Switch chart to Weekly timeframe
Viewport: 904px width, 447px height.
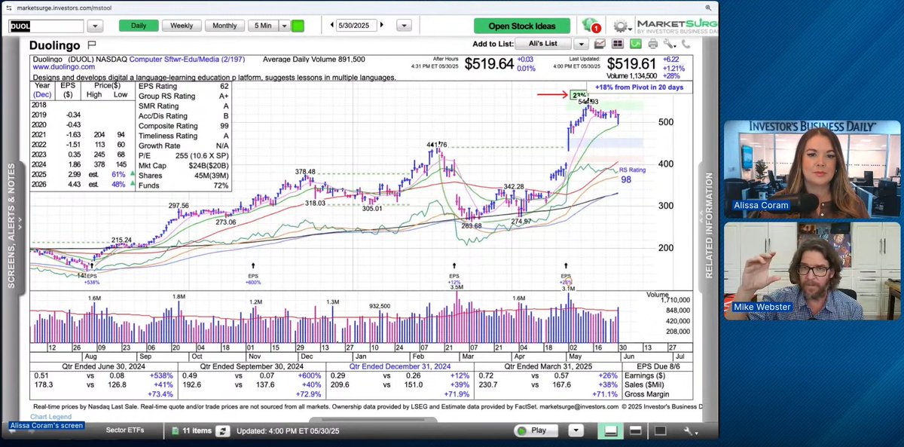point(182,26)
